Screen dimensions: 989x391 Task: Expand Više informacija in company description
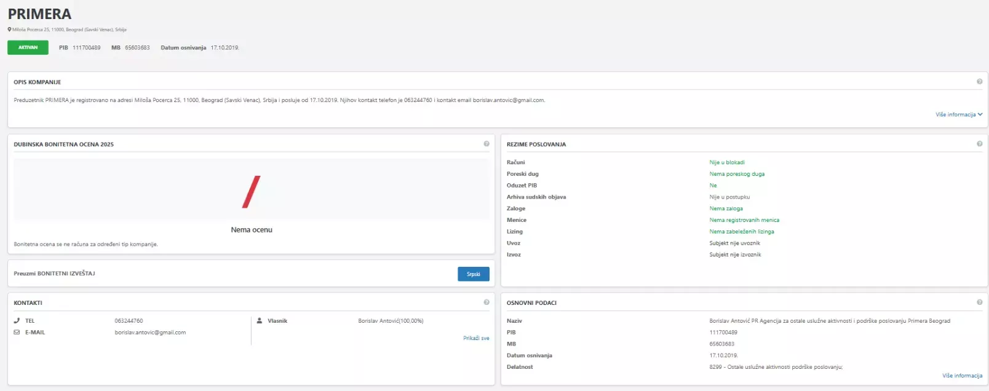click(958, 115)
